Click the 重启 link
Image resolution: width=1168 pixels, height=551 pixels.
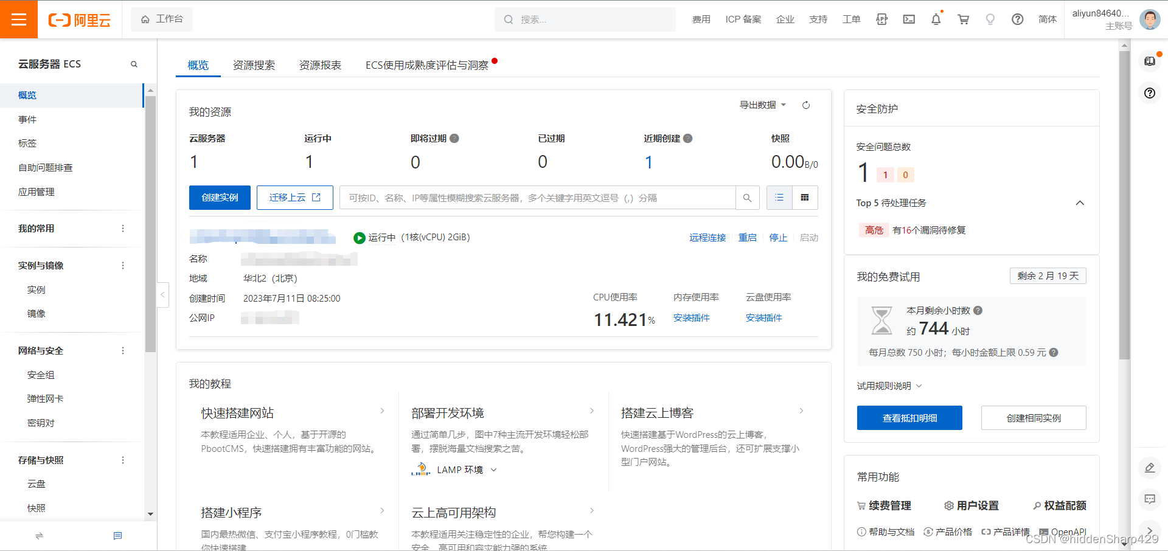tap(748, 238)
